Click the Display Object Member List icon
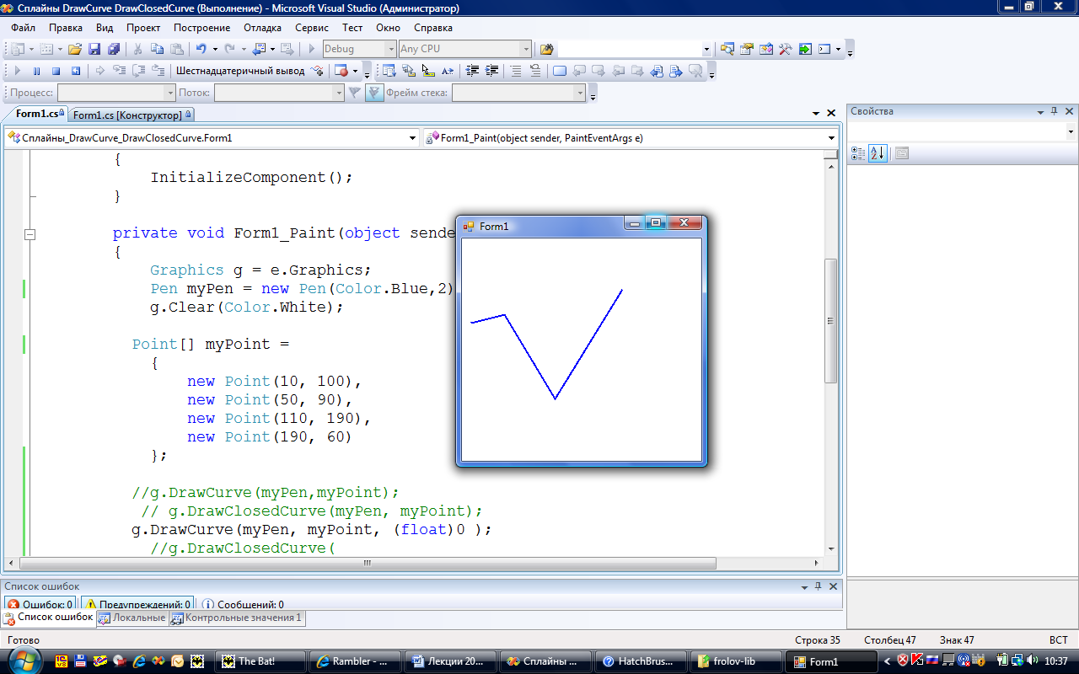This screenshot has height=674, width=1079. [390, 71]
